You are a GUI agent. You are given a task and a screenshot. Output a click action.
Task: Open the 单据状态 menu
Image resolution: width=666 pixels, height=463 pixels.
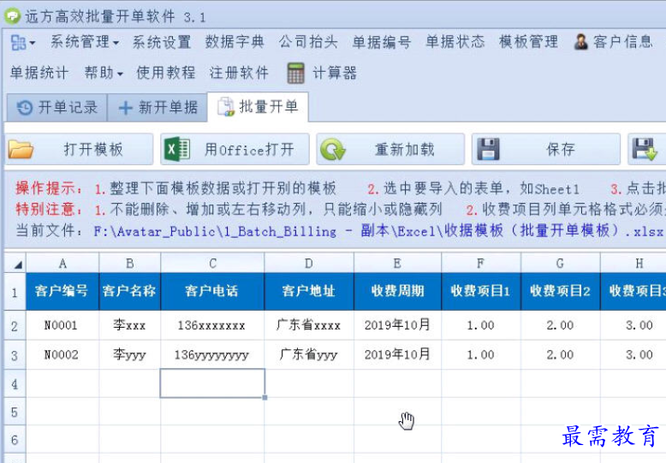pos(455,42)
